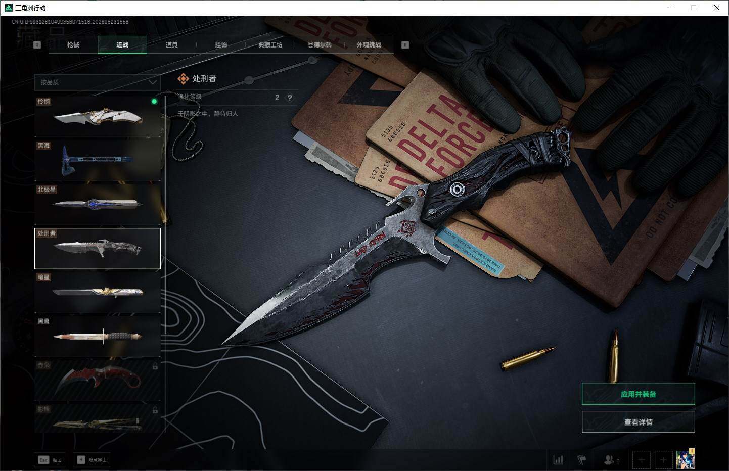Open the flag icon in bottom bar
Viewport: 729px width, 471px height.
coord(582,460)
